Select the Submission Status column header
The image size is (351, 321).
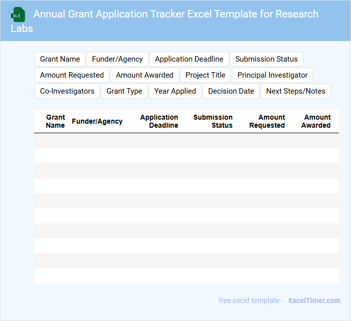pos(213,121)
